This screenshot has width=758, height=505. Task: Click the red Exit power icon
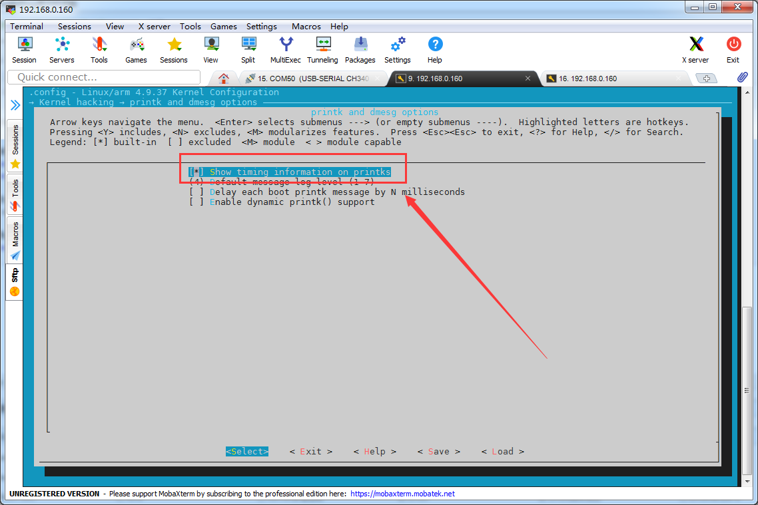pyautogui.click(x=733, y=50)
